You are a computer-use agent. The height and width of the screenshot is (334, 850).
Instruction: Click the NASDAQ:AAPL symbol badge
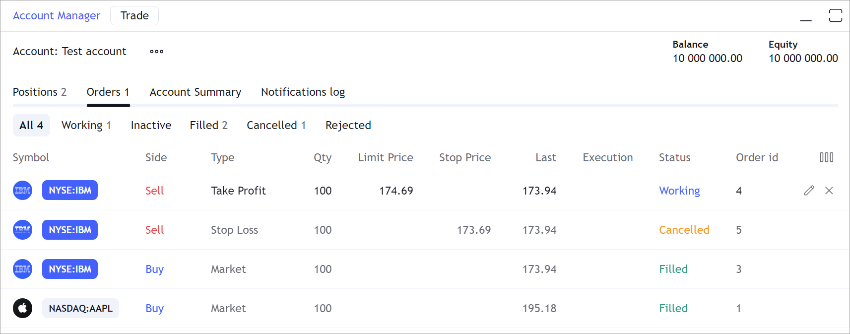tap(80, 308)
